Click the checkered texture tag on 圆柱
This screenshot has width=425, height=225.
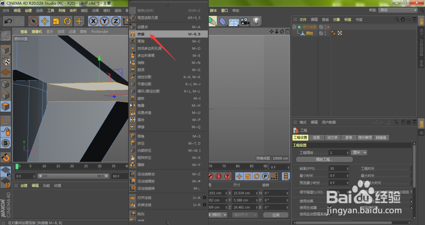click(x=340, y=33)
